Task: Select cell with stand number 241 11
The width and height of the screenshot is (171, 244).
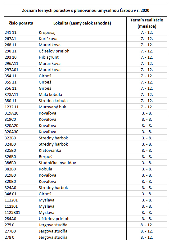Action: 21,32
